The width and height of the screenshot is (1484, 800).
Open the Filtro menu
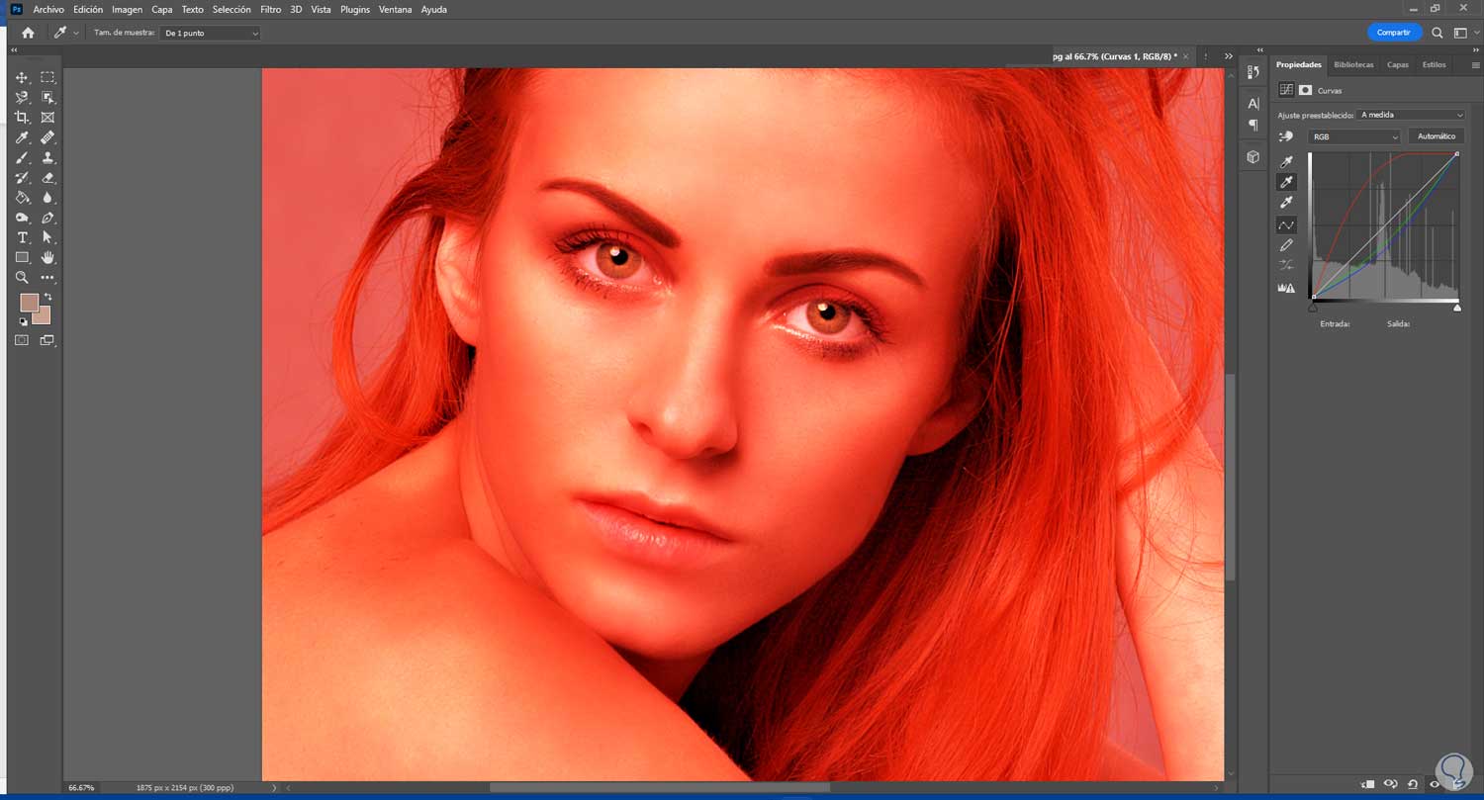point(270,9)
